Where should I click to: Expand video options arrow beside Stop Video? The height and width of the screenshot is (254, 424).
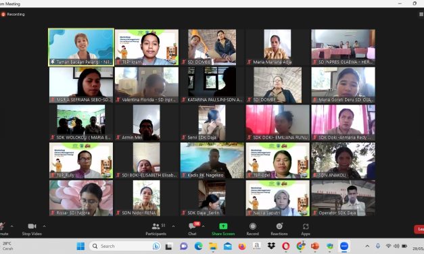(45, 226)
